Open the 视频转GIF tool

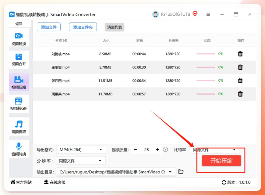pos(19,104)
